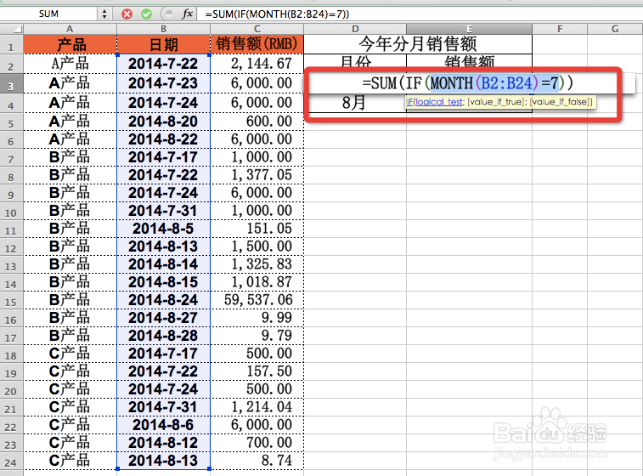Click date cell 2014-7-23 in row 3

coord(164,83)
